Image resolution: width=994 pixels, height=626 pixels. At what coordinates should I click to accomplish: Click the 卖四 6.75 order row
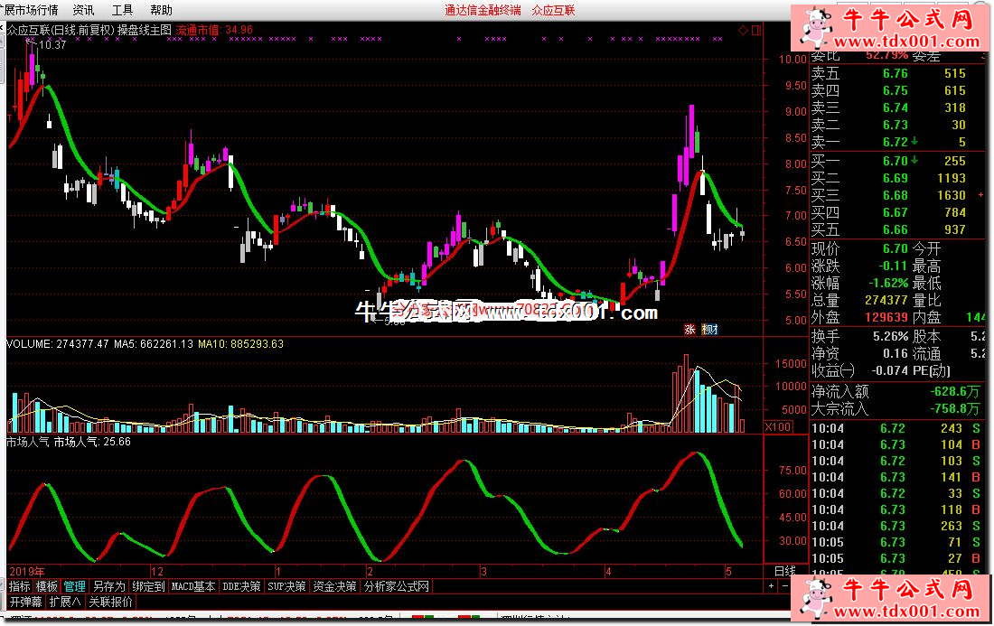[889, 90]
